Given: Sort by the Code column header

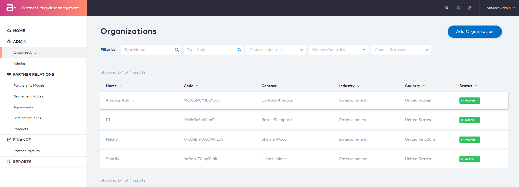Looking at the screenshot, I should pyautogui.click(x=191, y=86).
